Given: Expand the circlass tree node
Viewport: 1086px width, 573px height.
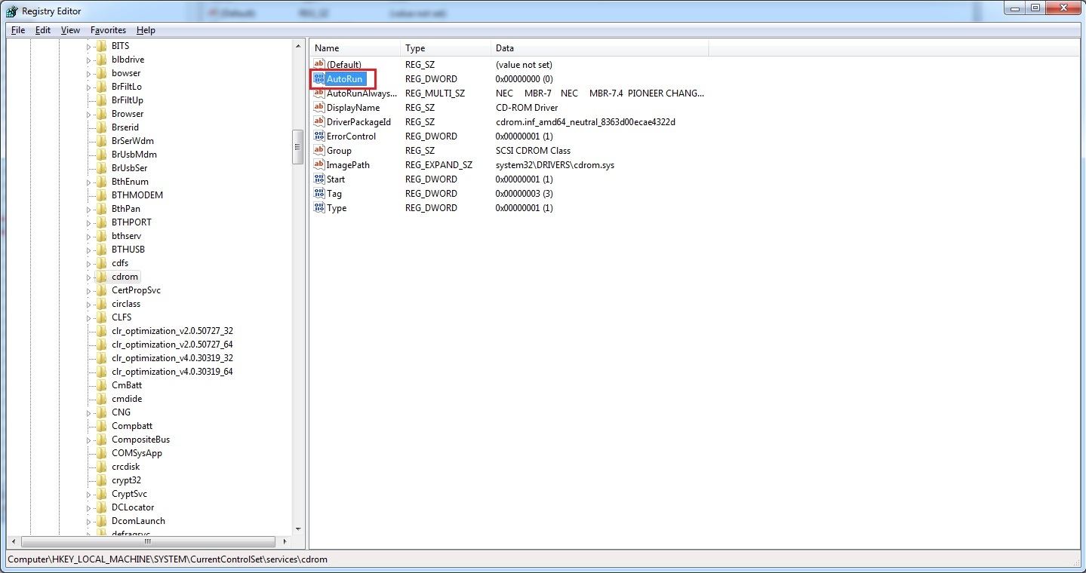Looking at the screenshot, I should click(88, 305).
